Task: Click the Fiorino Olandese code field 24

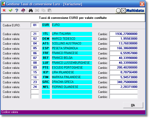Action: 35,87
